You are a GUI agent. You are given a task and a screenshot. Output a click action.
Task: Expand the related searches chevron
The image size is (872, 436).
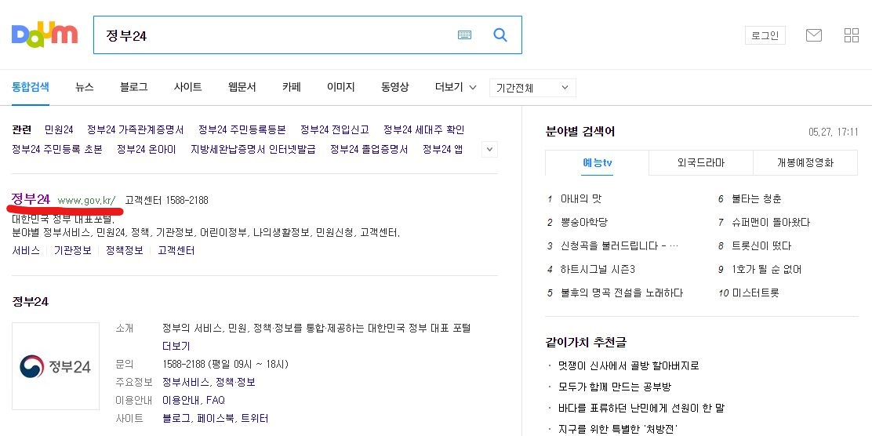[x=489, y=149]
